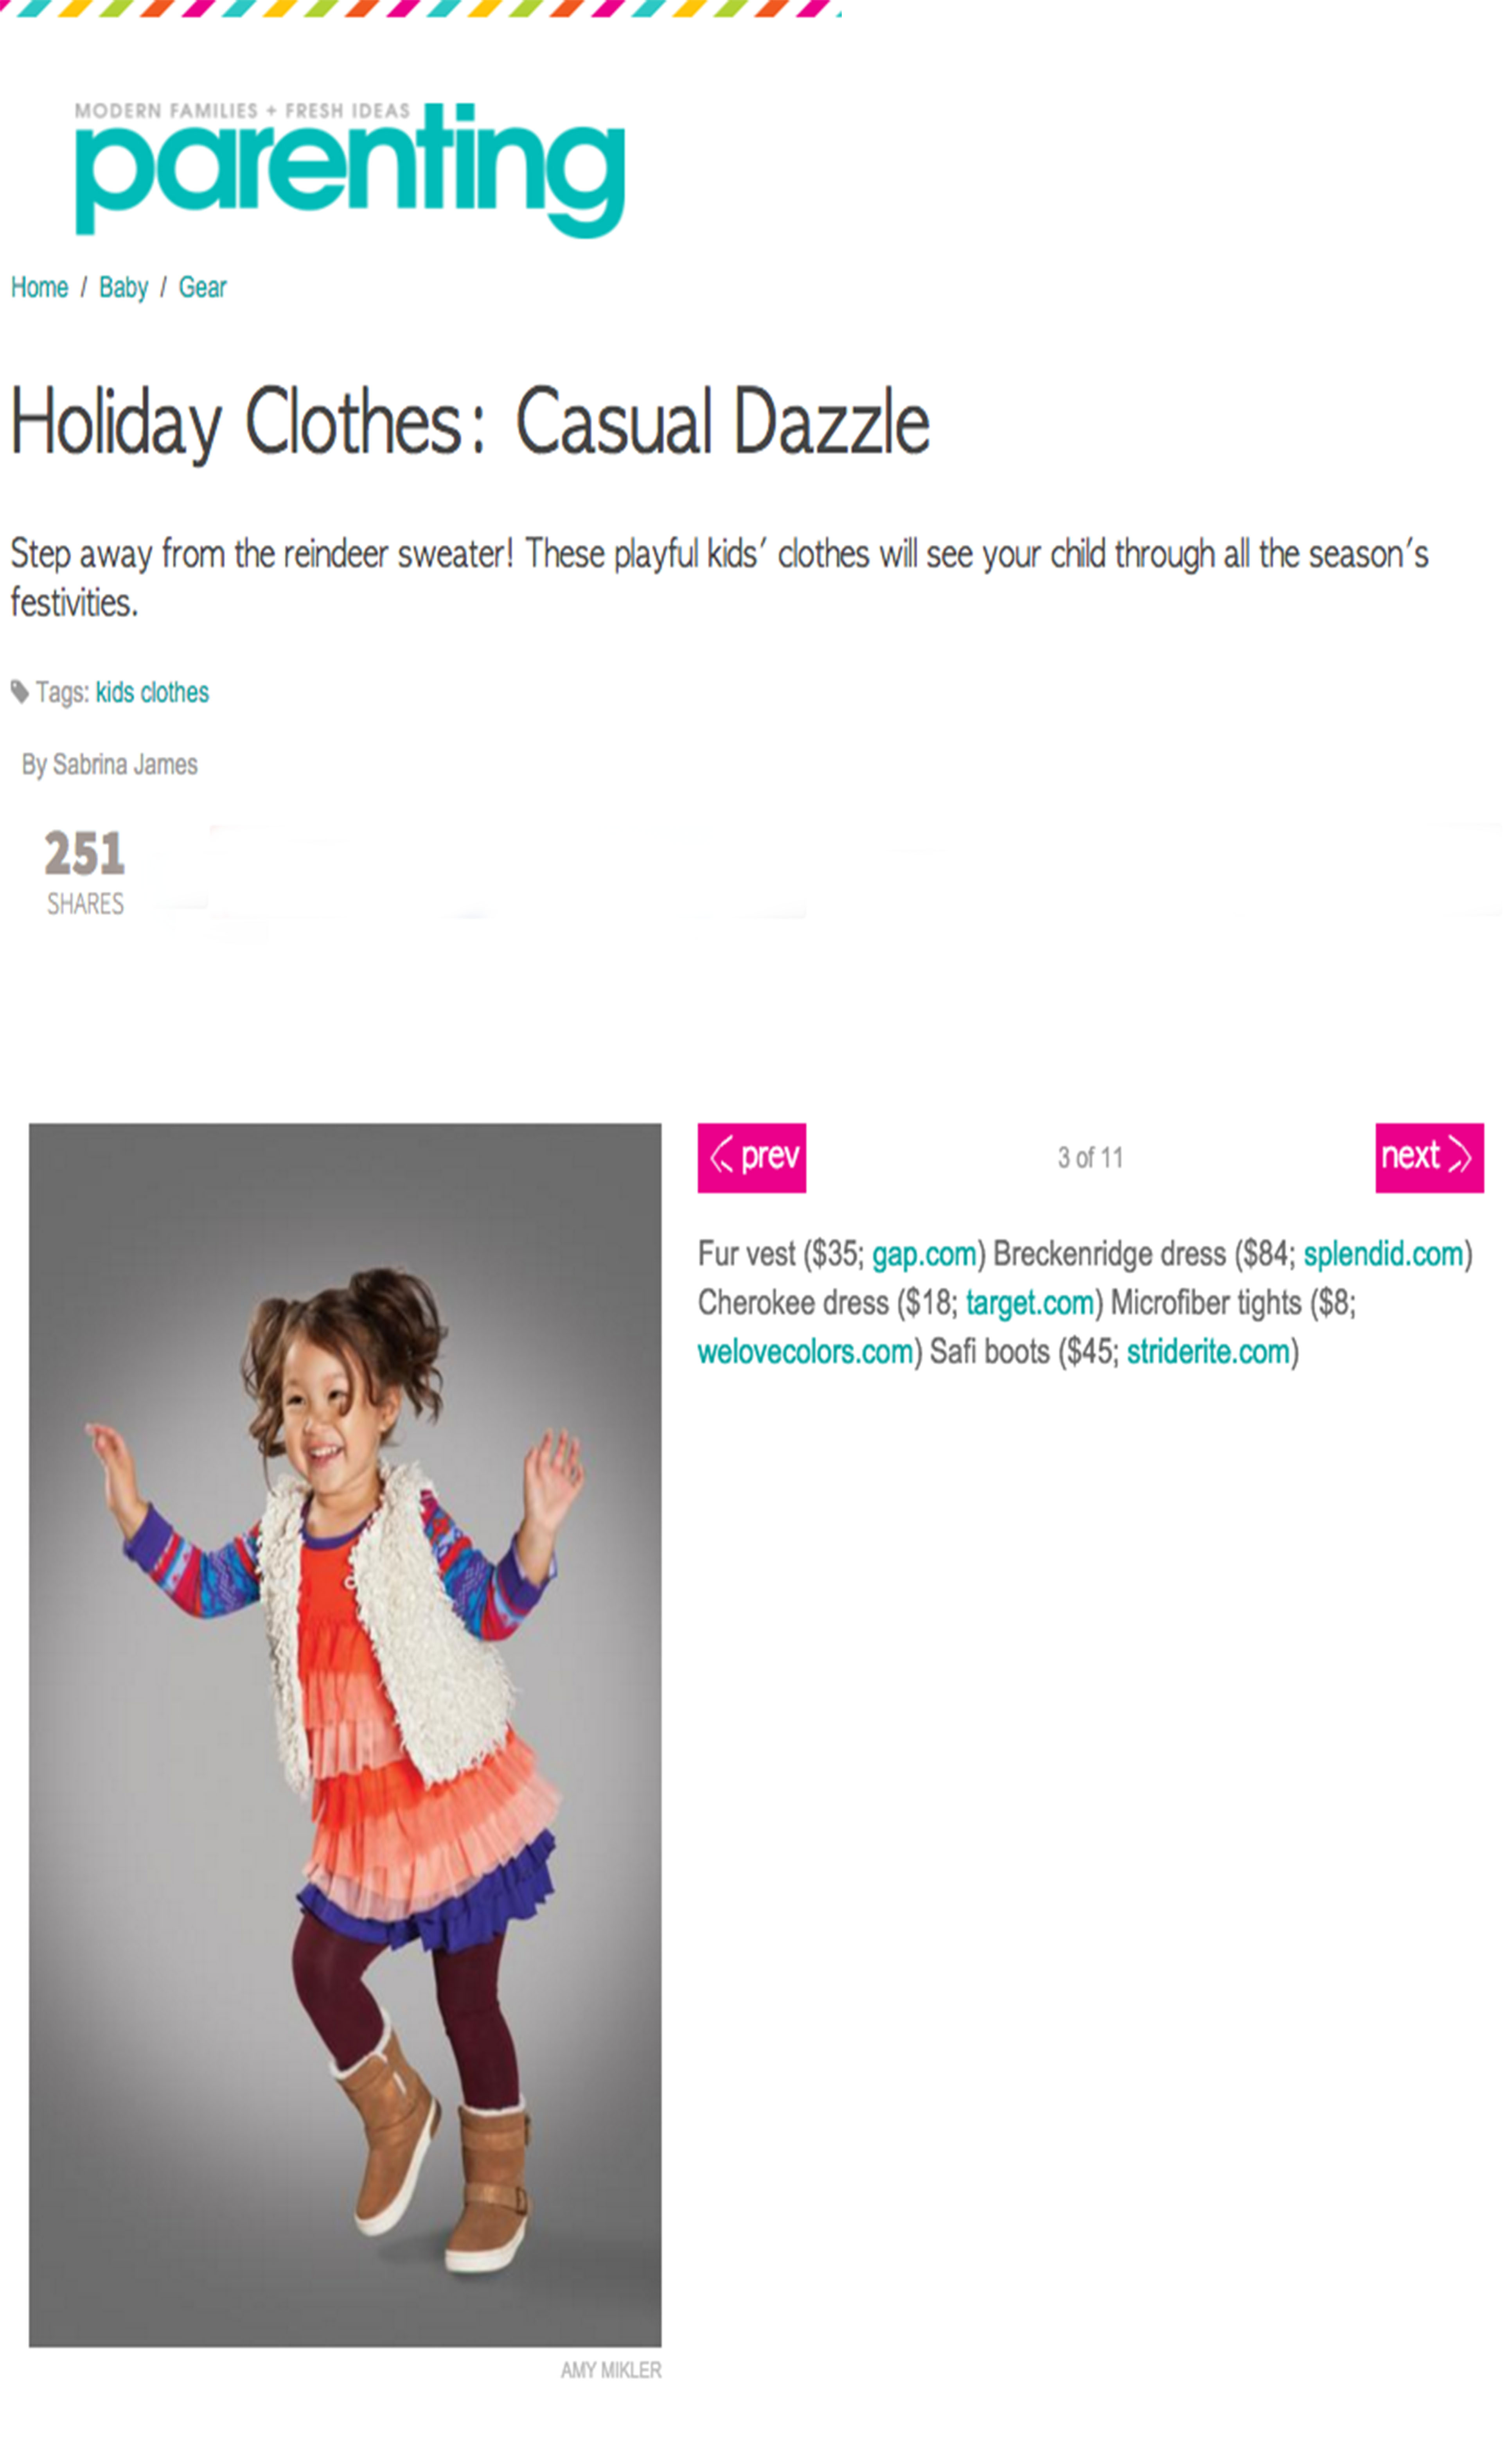Visit the welovecolors.com link

point(805,1352)
